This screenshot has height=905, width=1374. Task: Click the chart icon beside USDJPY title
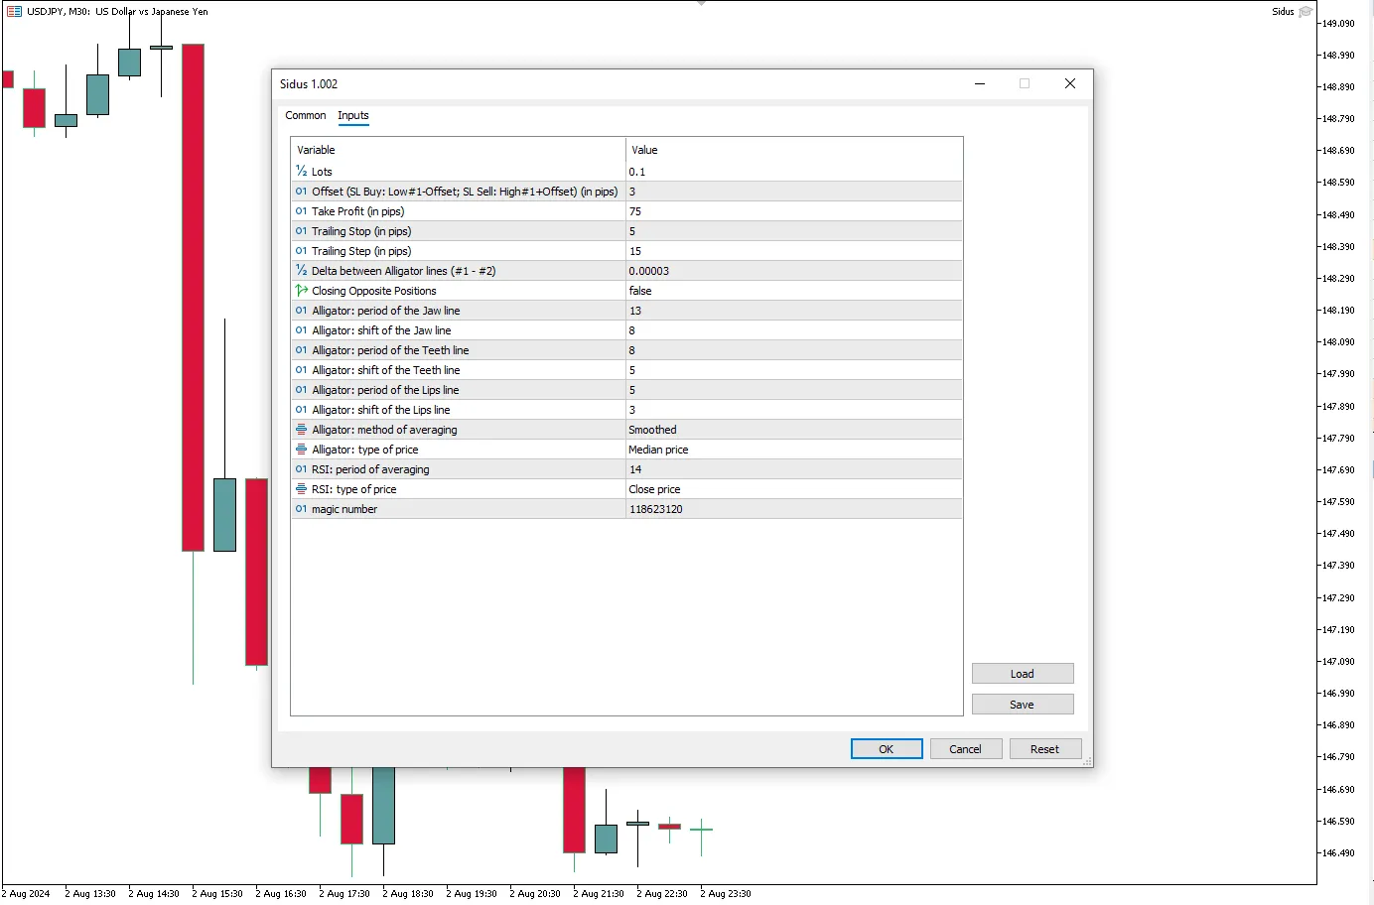coord(14,12)
